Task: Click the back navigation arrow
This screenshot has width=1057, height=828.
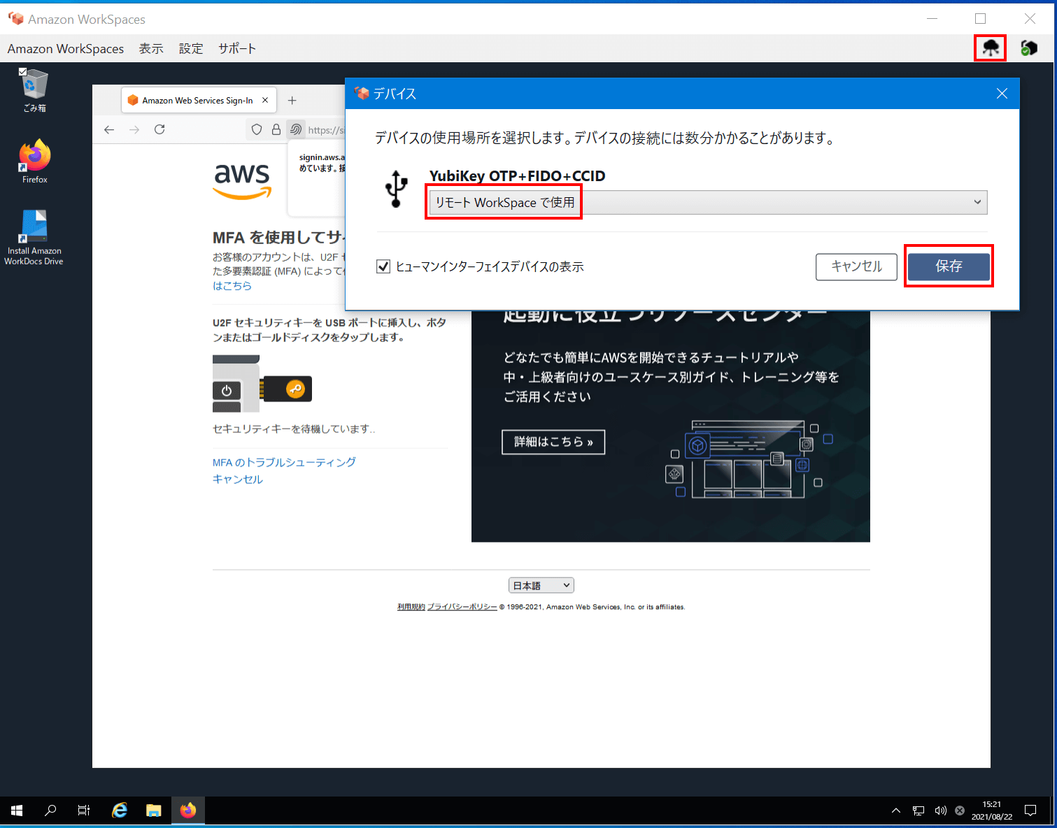Action: tap(109, 129)
